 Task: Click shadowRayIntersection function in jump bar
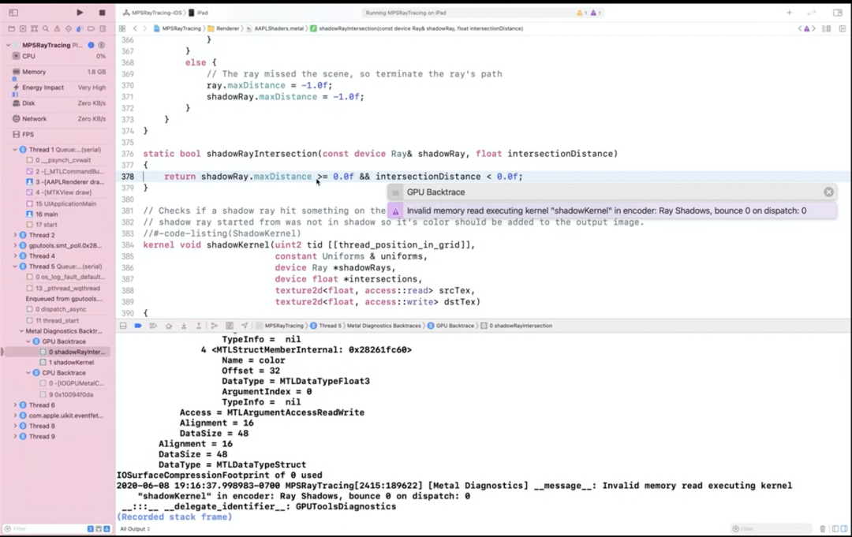(x=417, y=28)
